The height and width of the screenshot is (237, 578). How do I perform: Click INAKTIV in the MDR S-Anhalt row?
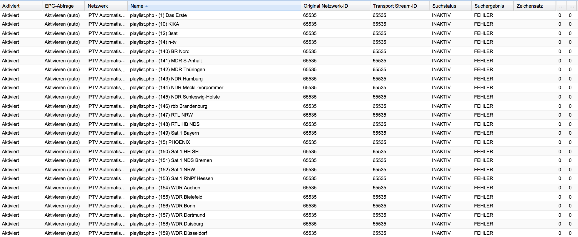click(441, 61)
